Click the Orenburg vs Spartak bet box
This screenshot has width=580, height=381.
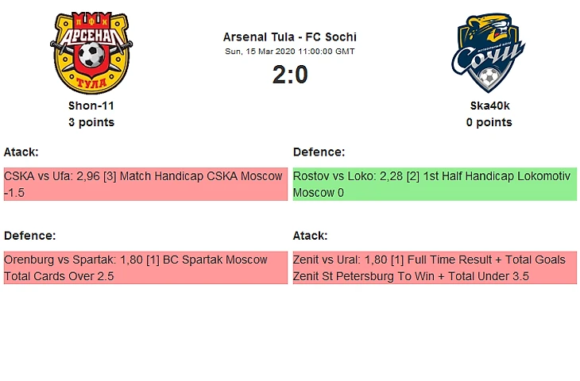145,267
